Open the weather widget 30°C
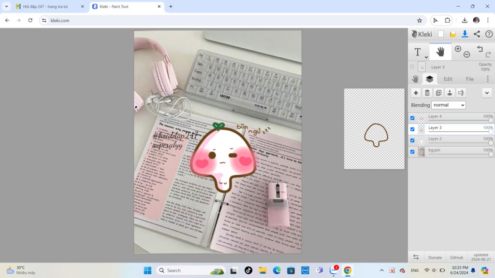Viewport: 495px width, 278px height. [20, 270]
